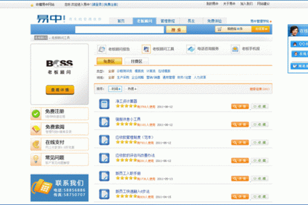Click the 免费索阅 booklet icon
The image size is (308, 205).
(x=36, y=129)
